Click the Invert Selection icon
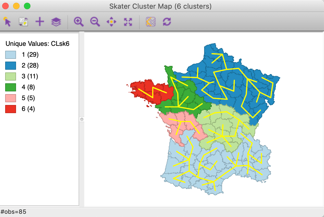Viewport: 324px width, 217px height. tap(23, 22)
